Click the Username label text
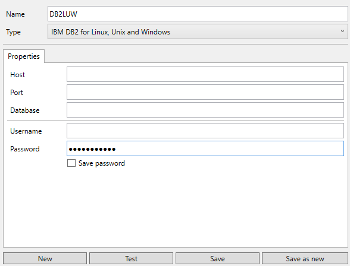The image size is (350, 266). (26, 131)
